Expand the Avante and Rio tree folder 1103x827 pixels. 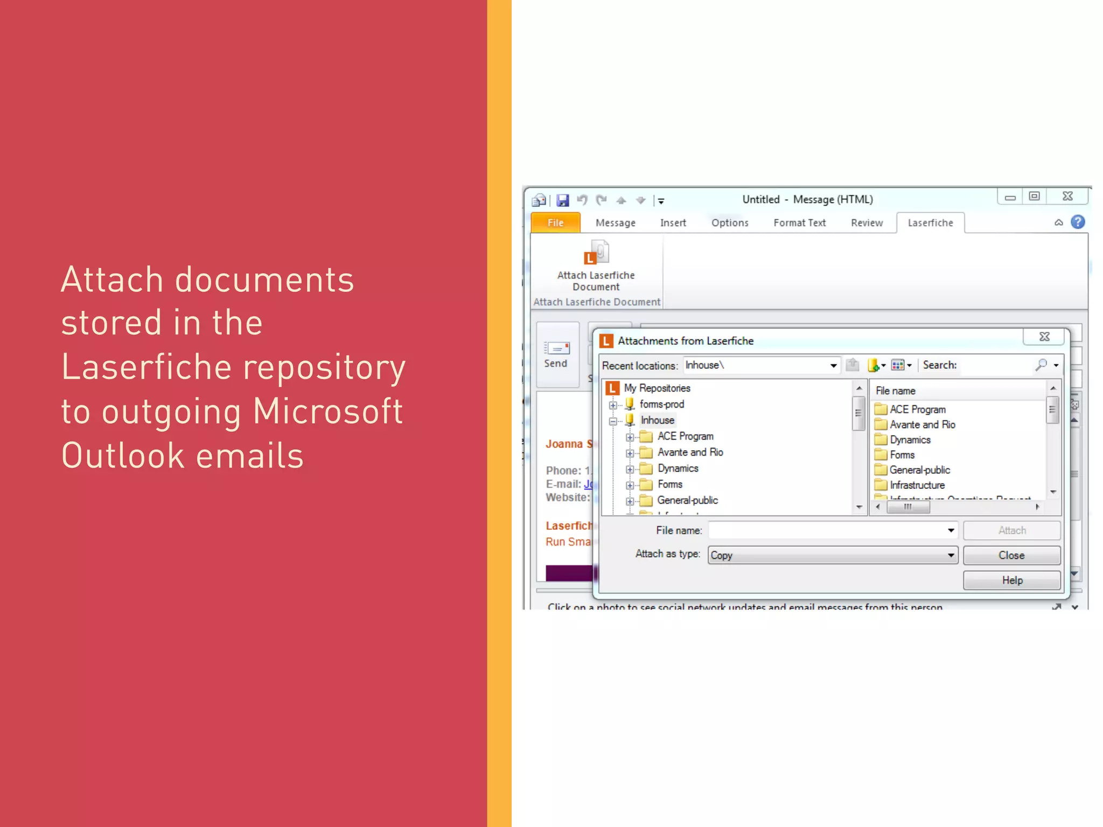tap(630, 453)
